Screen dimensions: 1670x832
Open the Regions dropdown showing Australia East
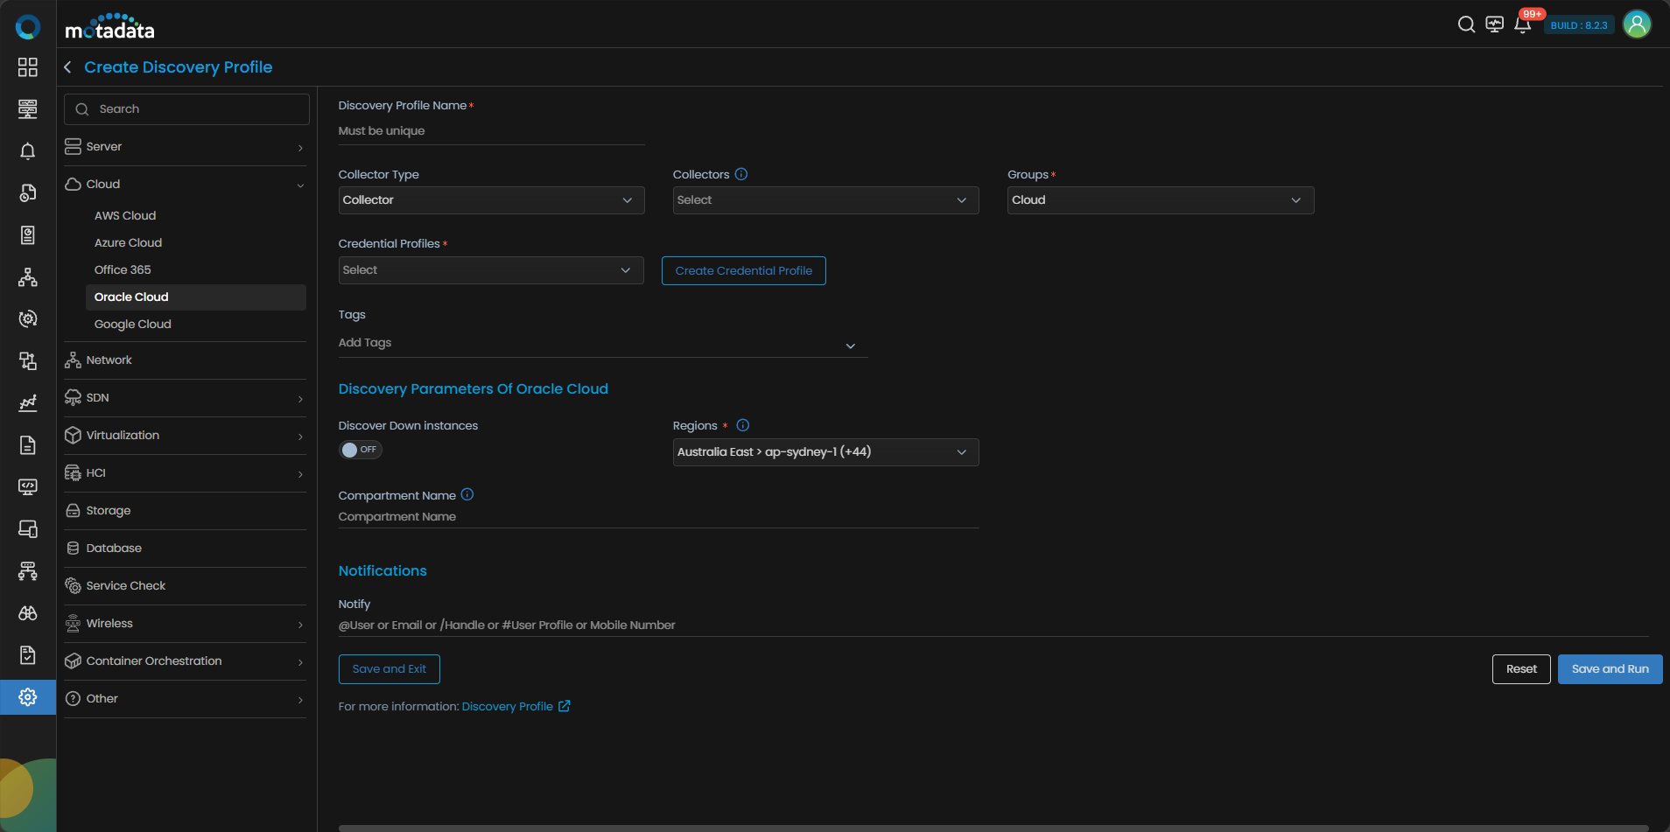pyautogui.click(x=825, y=452)
